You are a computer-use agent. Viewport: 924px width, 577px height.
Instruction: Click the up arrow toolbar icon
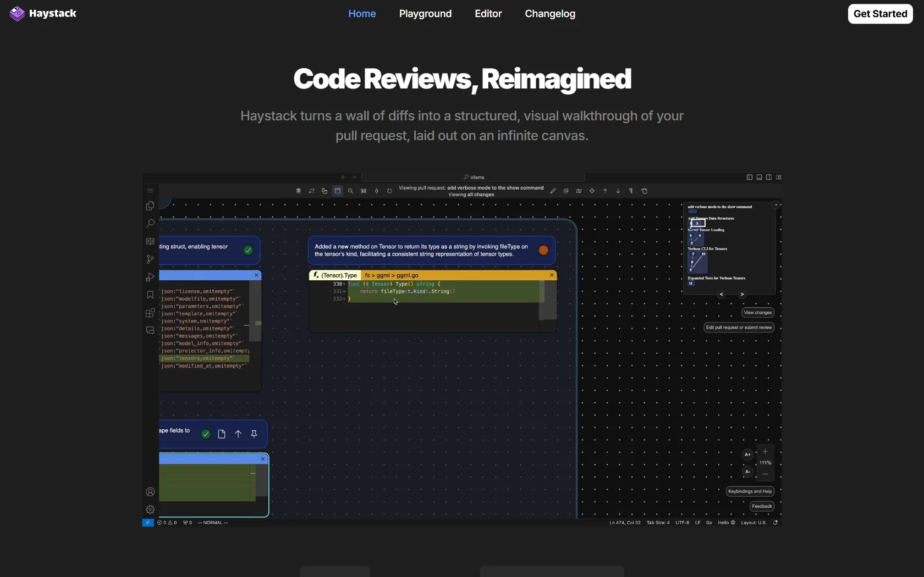[x=605, y=191]
